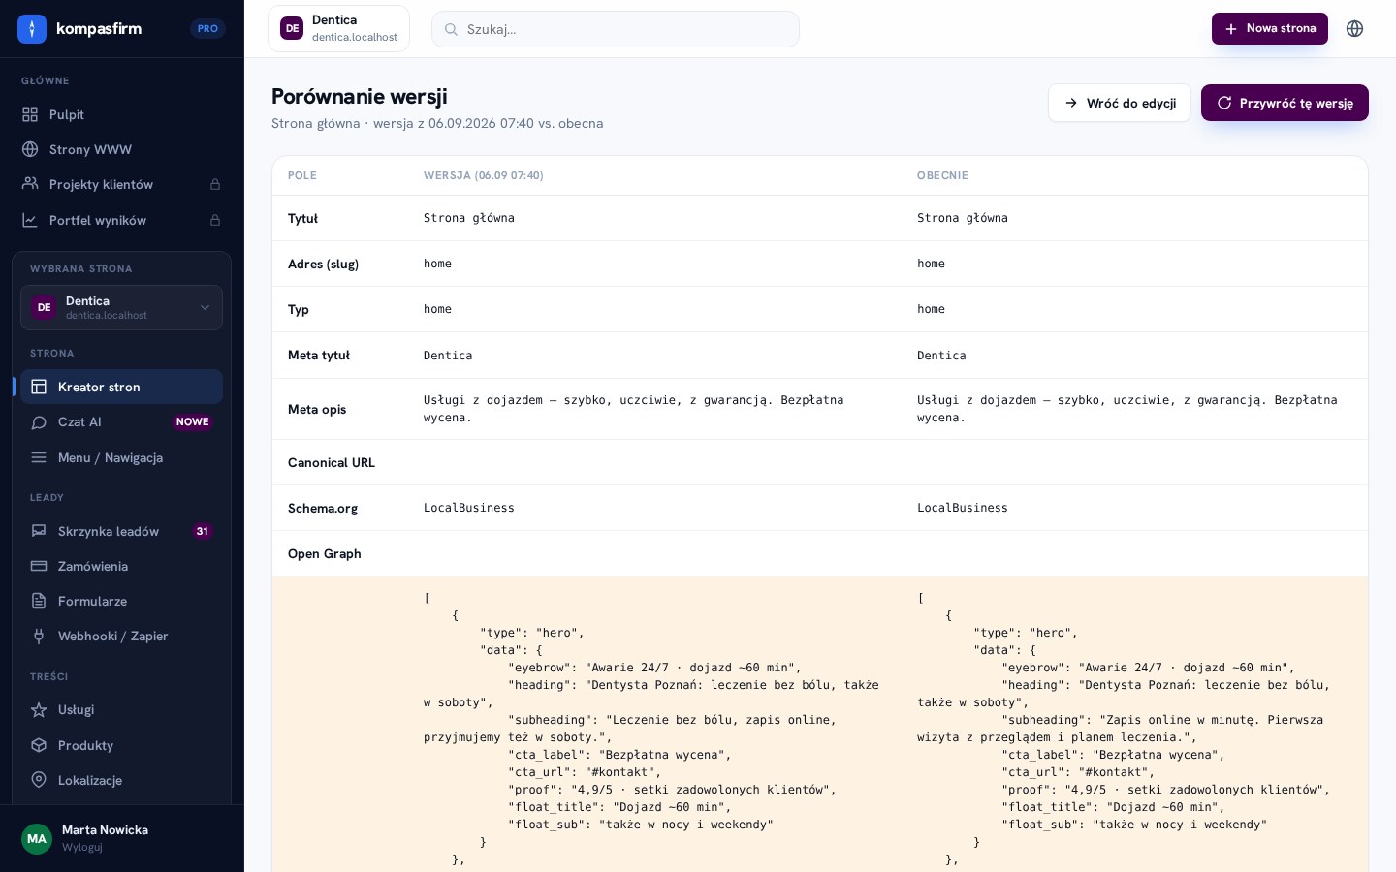This screenshot has width=1396, height=872.
Task: Click Wróć do edycji
Action: [1120, 103]
